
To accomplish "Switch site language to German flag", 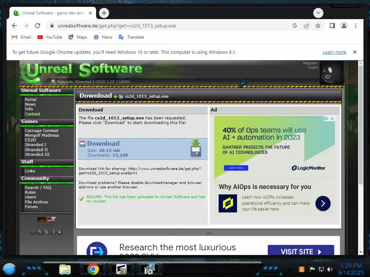I will (42, 220).
